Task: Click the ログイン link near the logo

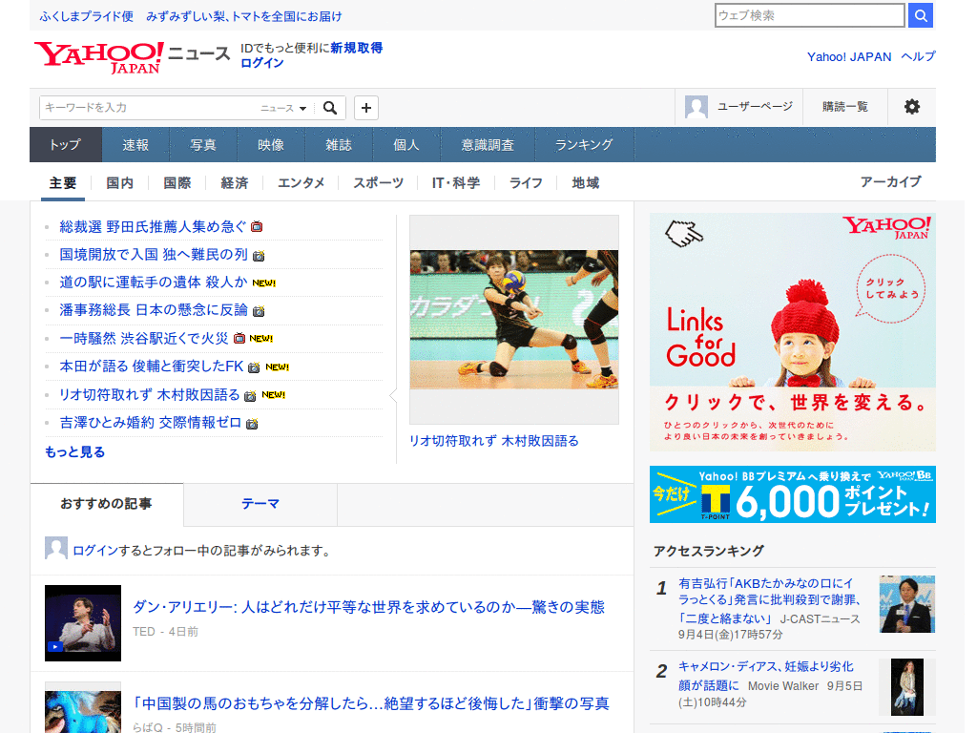Action: point(262,63)
